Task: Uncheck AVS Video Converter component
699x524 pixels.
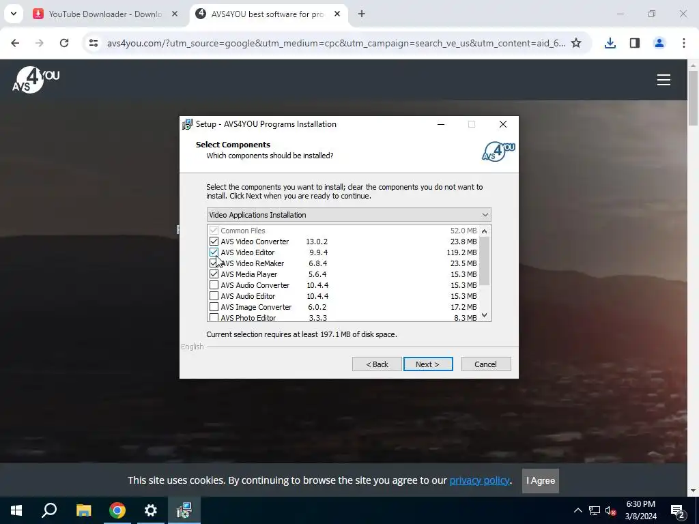Action: click(214, 242)
